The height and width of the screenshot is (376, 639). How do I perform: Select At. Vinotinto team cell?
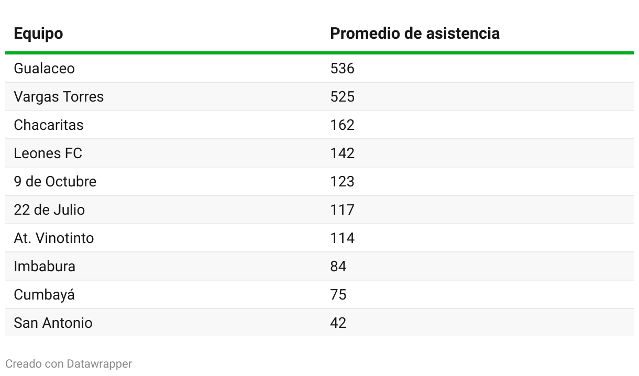(x=54, y=238)
